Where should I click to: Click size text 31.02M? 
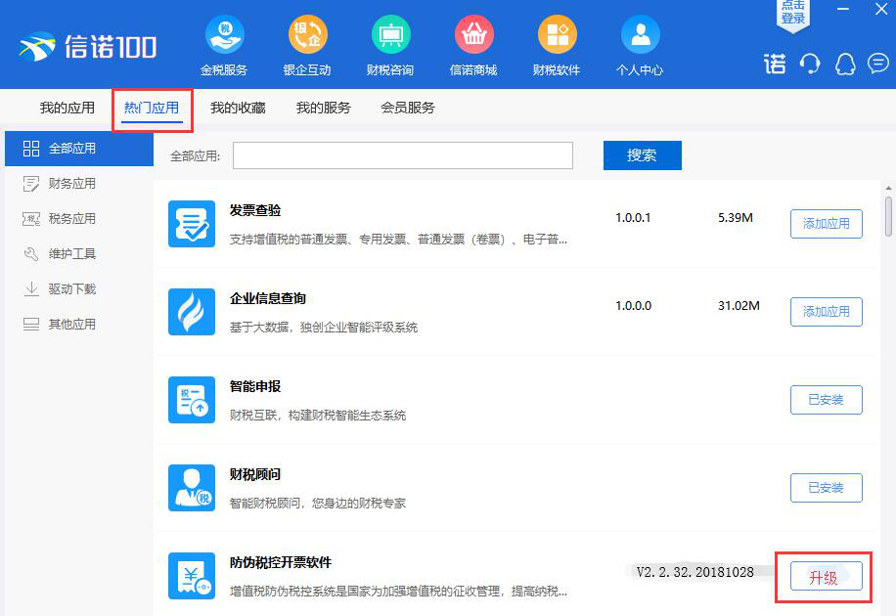[739, 306]
